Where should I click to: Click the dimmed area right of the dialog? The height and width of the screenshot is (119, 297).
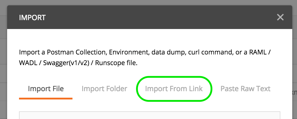[x=294, y=59]
